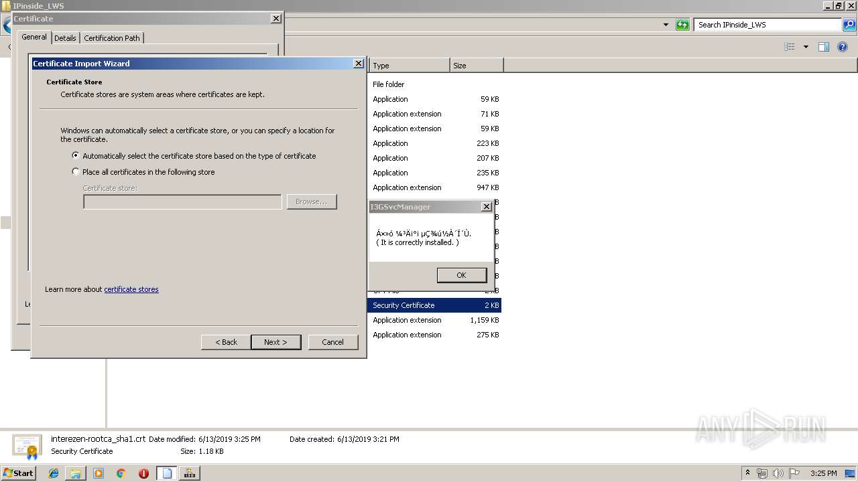This screenshot has width=858, height=482.
Task: Click the search magnifier icon
Action: 849,25
